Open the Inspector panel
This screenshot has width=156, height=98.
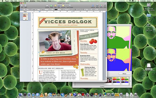point(93,6)
